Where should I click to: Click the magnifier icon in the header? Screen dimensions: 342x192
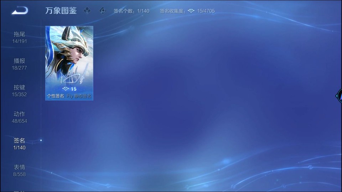pos(103,11)
